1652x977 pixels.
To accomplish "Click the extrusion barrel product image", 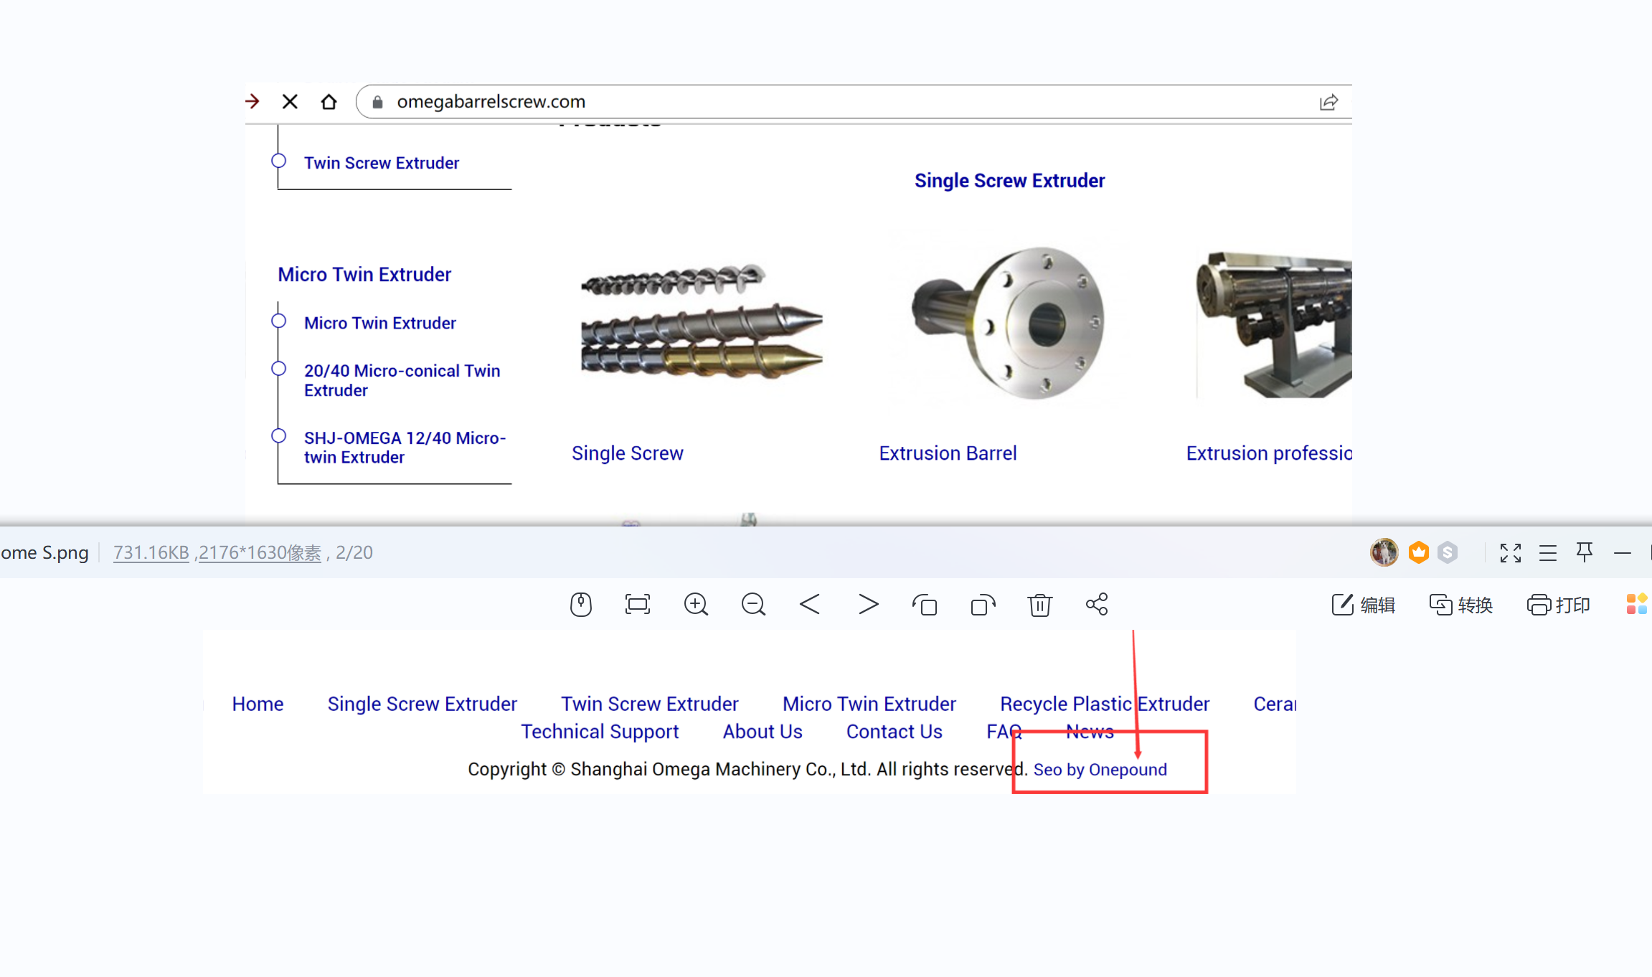I will (1007, 323).
